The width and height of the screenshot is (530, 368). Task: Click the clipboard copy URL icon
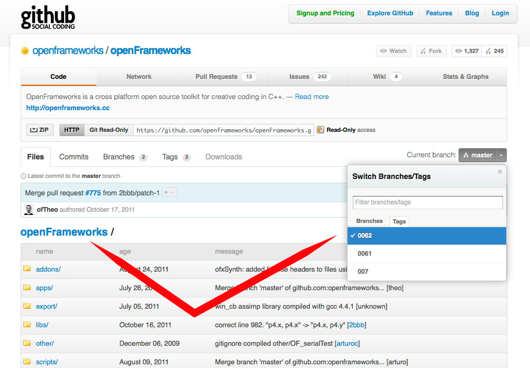point(321,130)
